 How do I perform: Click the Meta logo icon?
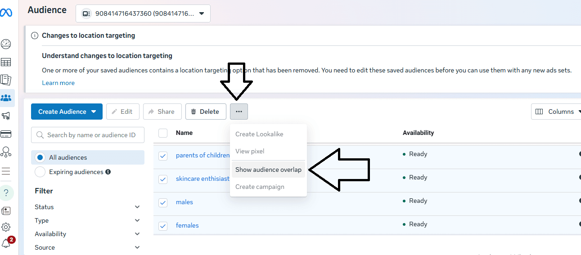6,13
